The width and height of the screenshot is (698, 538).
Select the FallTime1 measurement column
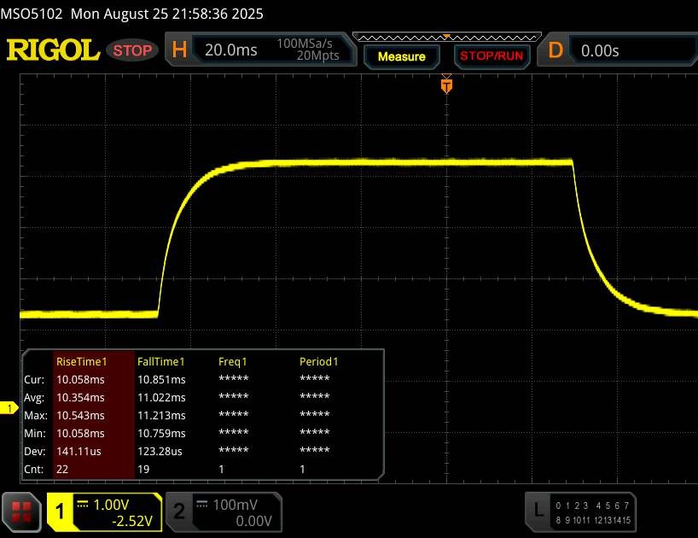[x=161, y=361]
